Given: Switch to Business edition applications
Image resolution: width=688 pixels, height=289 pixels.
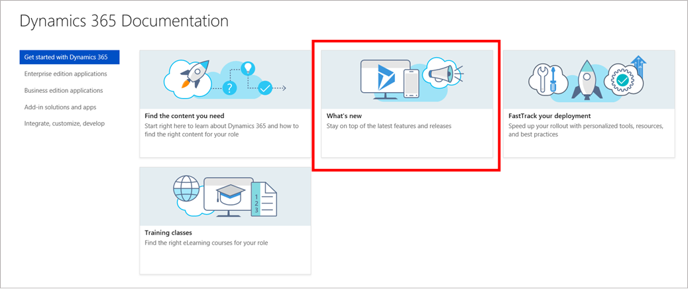Looking at the screenshot, I should (63, 90).
